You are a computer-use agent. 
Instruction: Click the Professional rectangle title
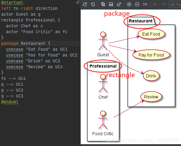point(103,66)
